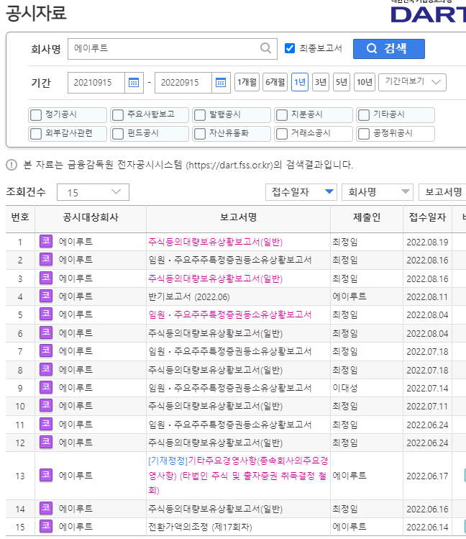The image size is (466, 539).
Task: Check the 거래소공시 checkbox
Action: (x=282, y=134)
